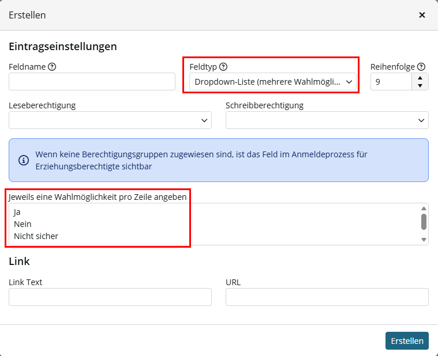Focus the Link Text input field
438x356 pixels.
pyautogui.click(x=110, y=297)
